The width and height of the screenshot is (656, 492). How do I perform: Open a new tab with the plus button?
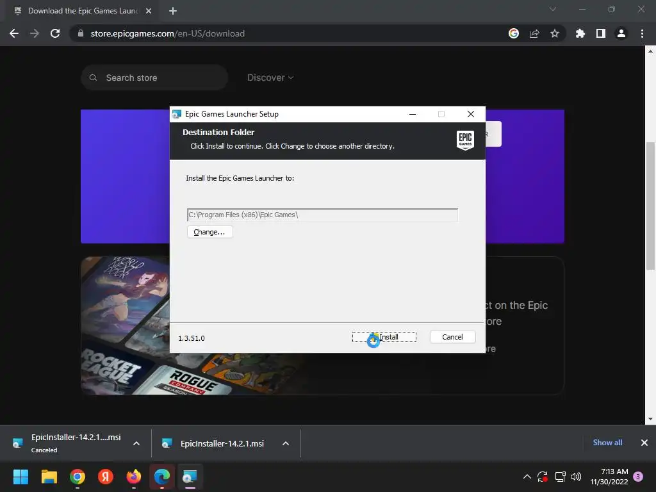coord(173,11)
